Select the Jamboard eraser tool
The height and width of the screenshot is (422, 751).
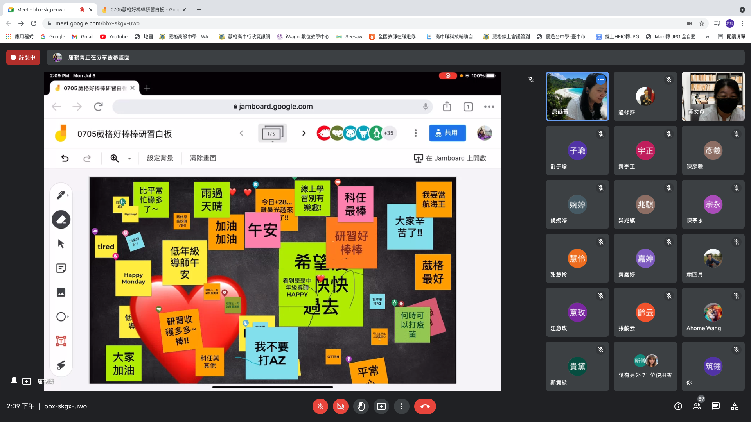(x=61, y=220)
